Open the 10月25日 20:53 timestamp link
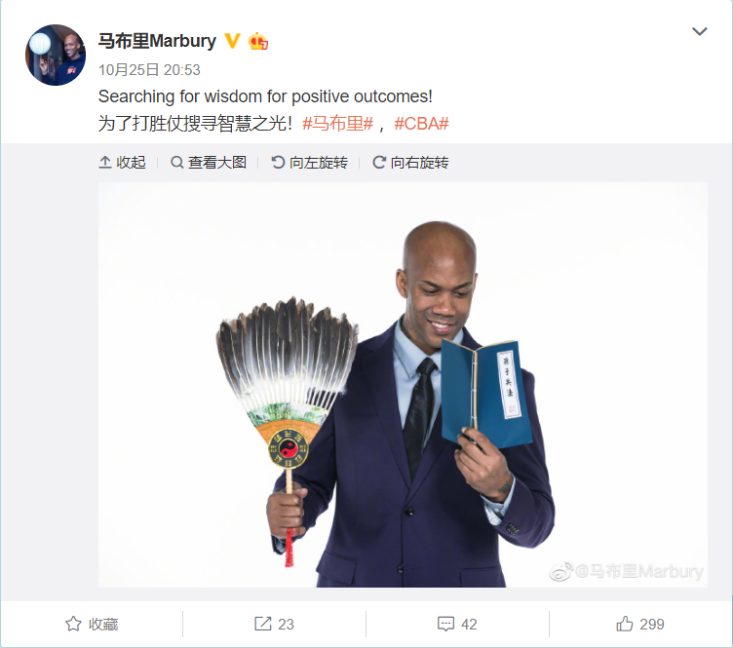 click(x=149, y=70)
